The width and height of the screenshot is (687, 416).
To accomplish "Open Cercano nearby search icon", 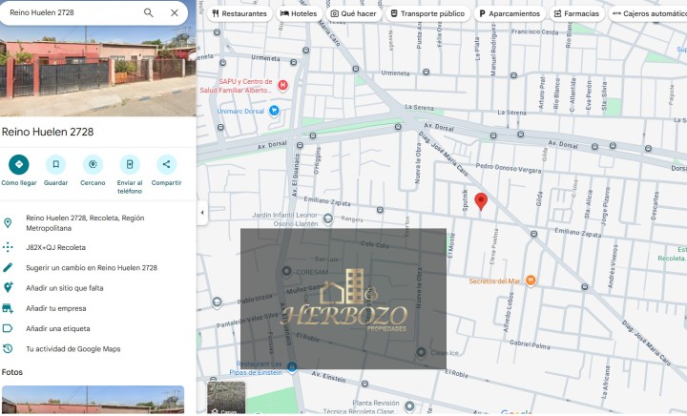I will (93, 164).
